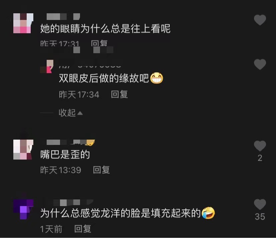Open the first commenter's pink avatar
The image size is (276, 238).
pos(23,23)
